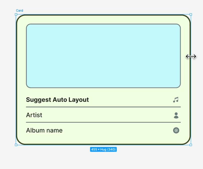The image size is (203, 169).
Task: Select the music note icon
Action: point(176,99)
